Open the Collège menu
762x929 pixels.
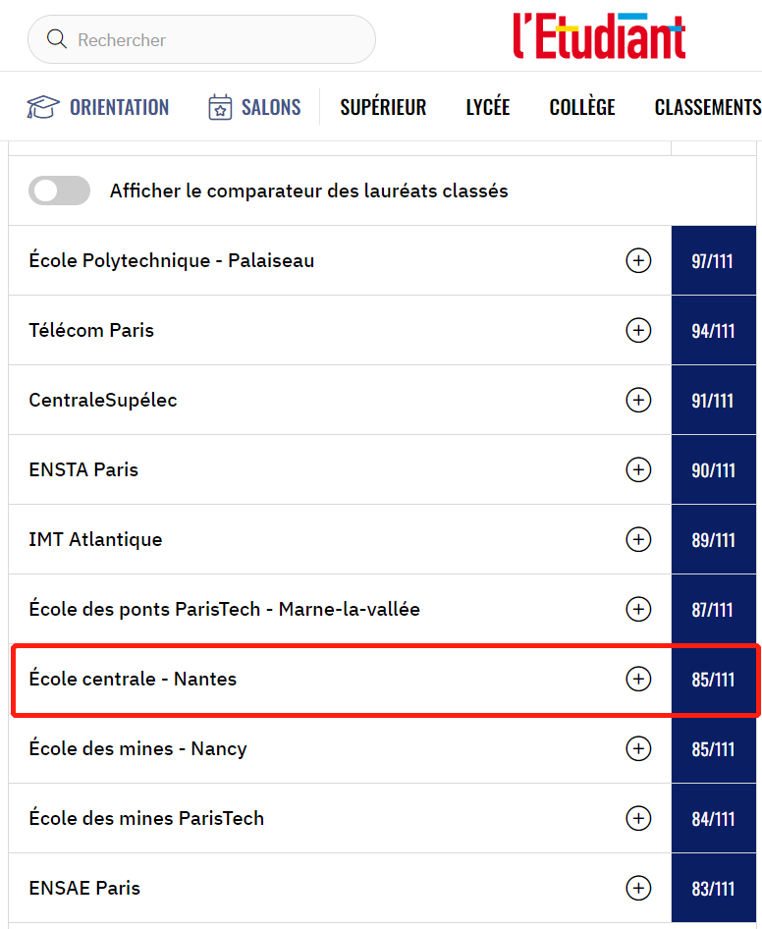(x=582, y=107)
